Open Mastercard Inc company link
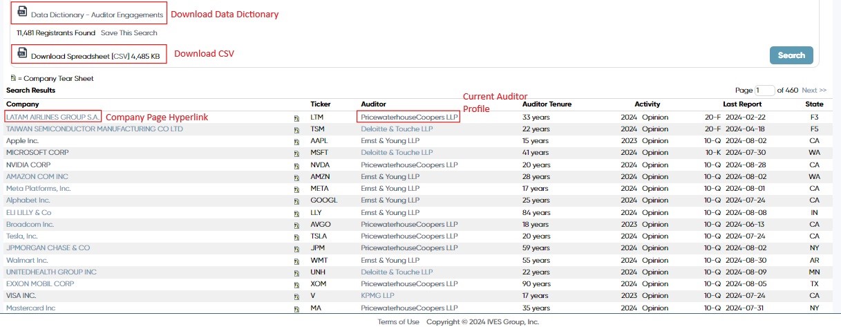Viewport: 841px width, 327px height. point(31,308)
